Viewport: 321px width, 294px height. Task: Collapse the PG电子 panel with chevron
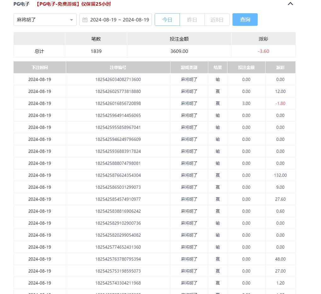(290, 4)
